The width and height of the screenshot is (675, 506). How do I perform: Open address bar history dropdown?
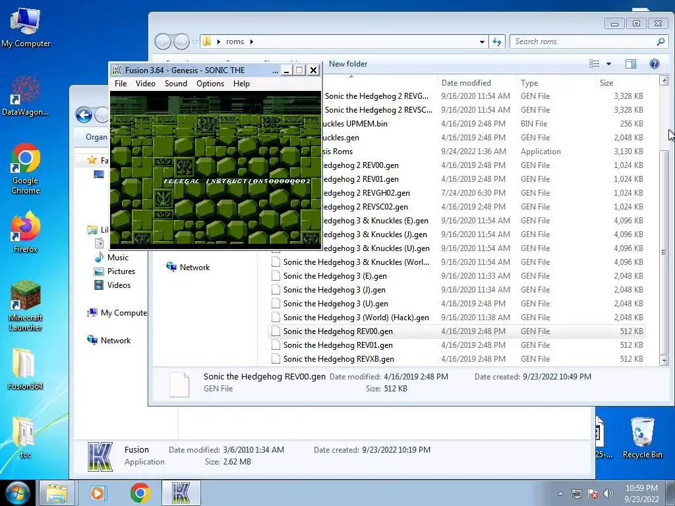point(482,42)
